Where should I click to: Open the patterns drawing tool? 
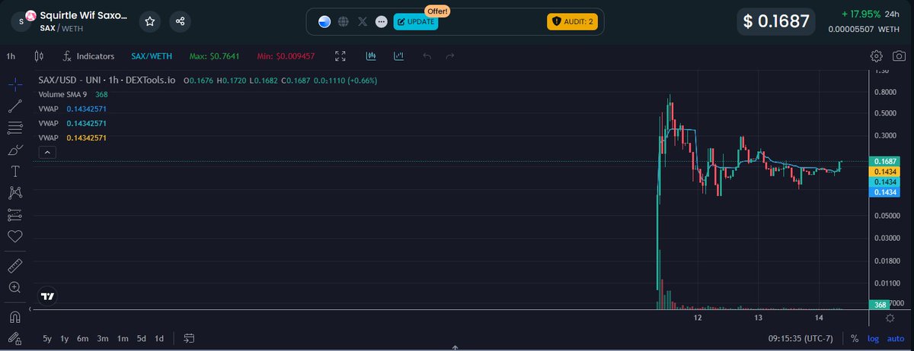tap(14, 193)
